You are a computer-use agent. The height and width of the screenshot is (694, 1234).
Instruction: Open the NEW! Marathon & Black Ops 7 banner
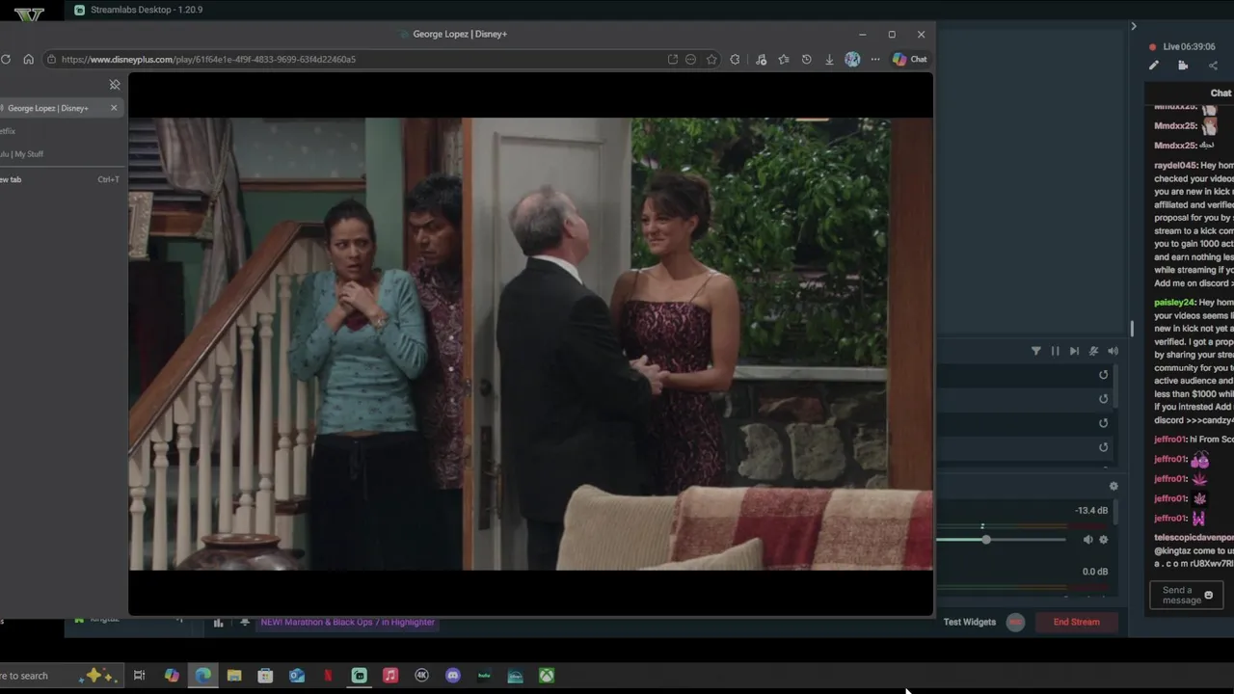tap(347, 623)
